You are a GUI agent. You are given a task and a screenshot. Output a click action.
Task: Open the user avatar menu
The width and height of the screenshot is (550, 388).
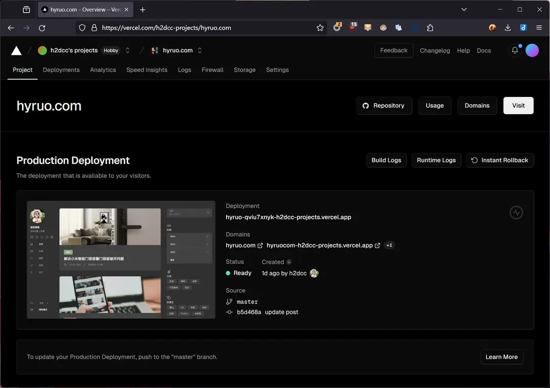coord(532,50)
